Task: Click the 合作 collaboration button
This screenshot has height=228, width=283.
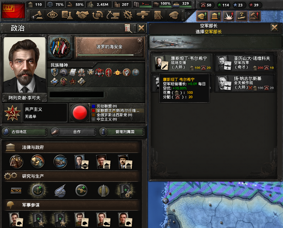Action: [73, 132]
